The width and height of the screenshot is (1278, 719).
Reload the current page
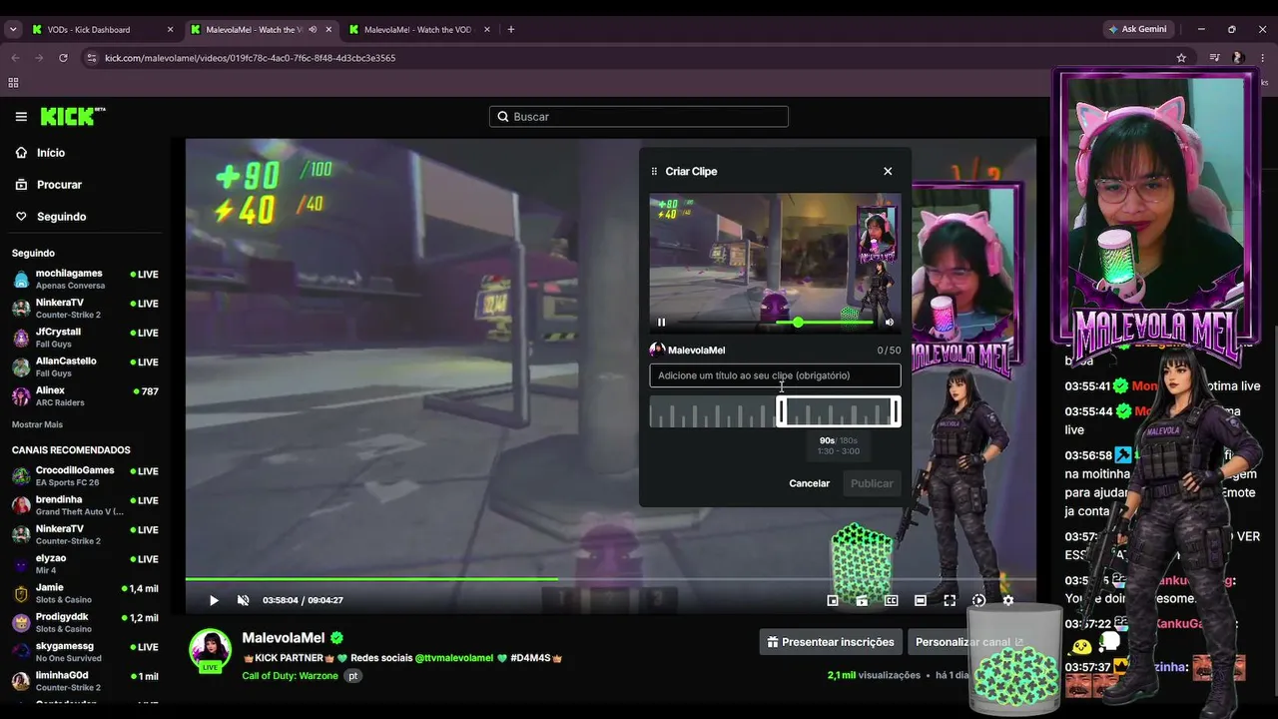pyautogui.click(x=63, y=58)
